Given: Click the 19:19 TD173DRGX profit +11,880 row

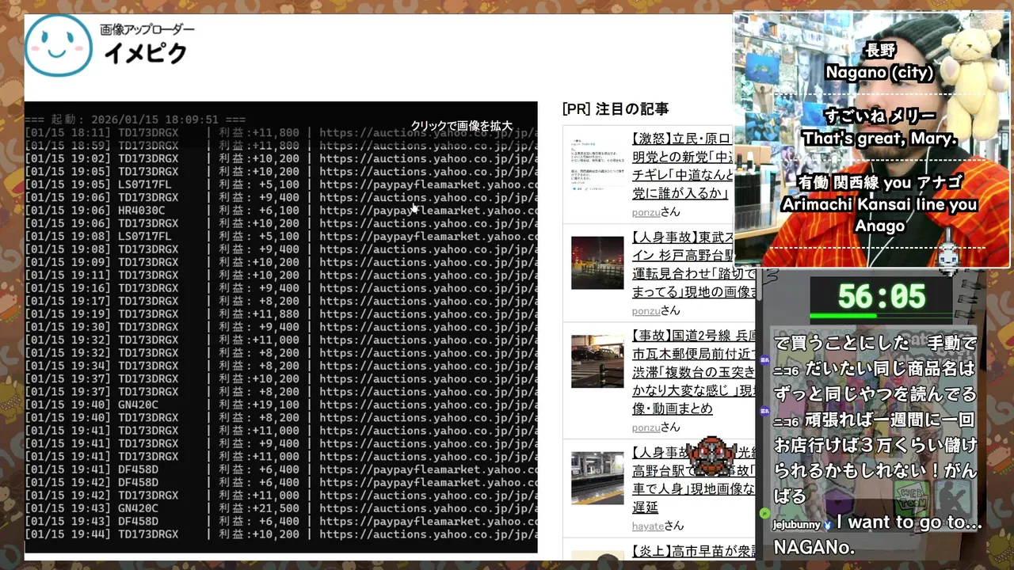Looking at the screenshot, I should (280, 314).
